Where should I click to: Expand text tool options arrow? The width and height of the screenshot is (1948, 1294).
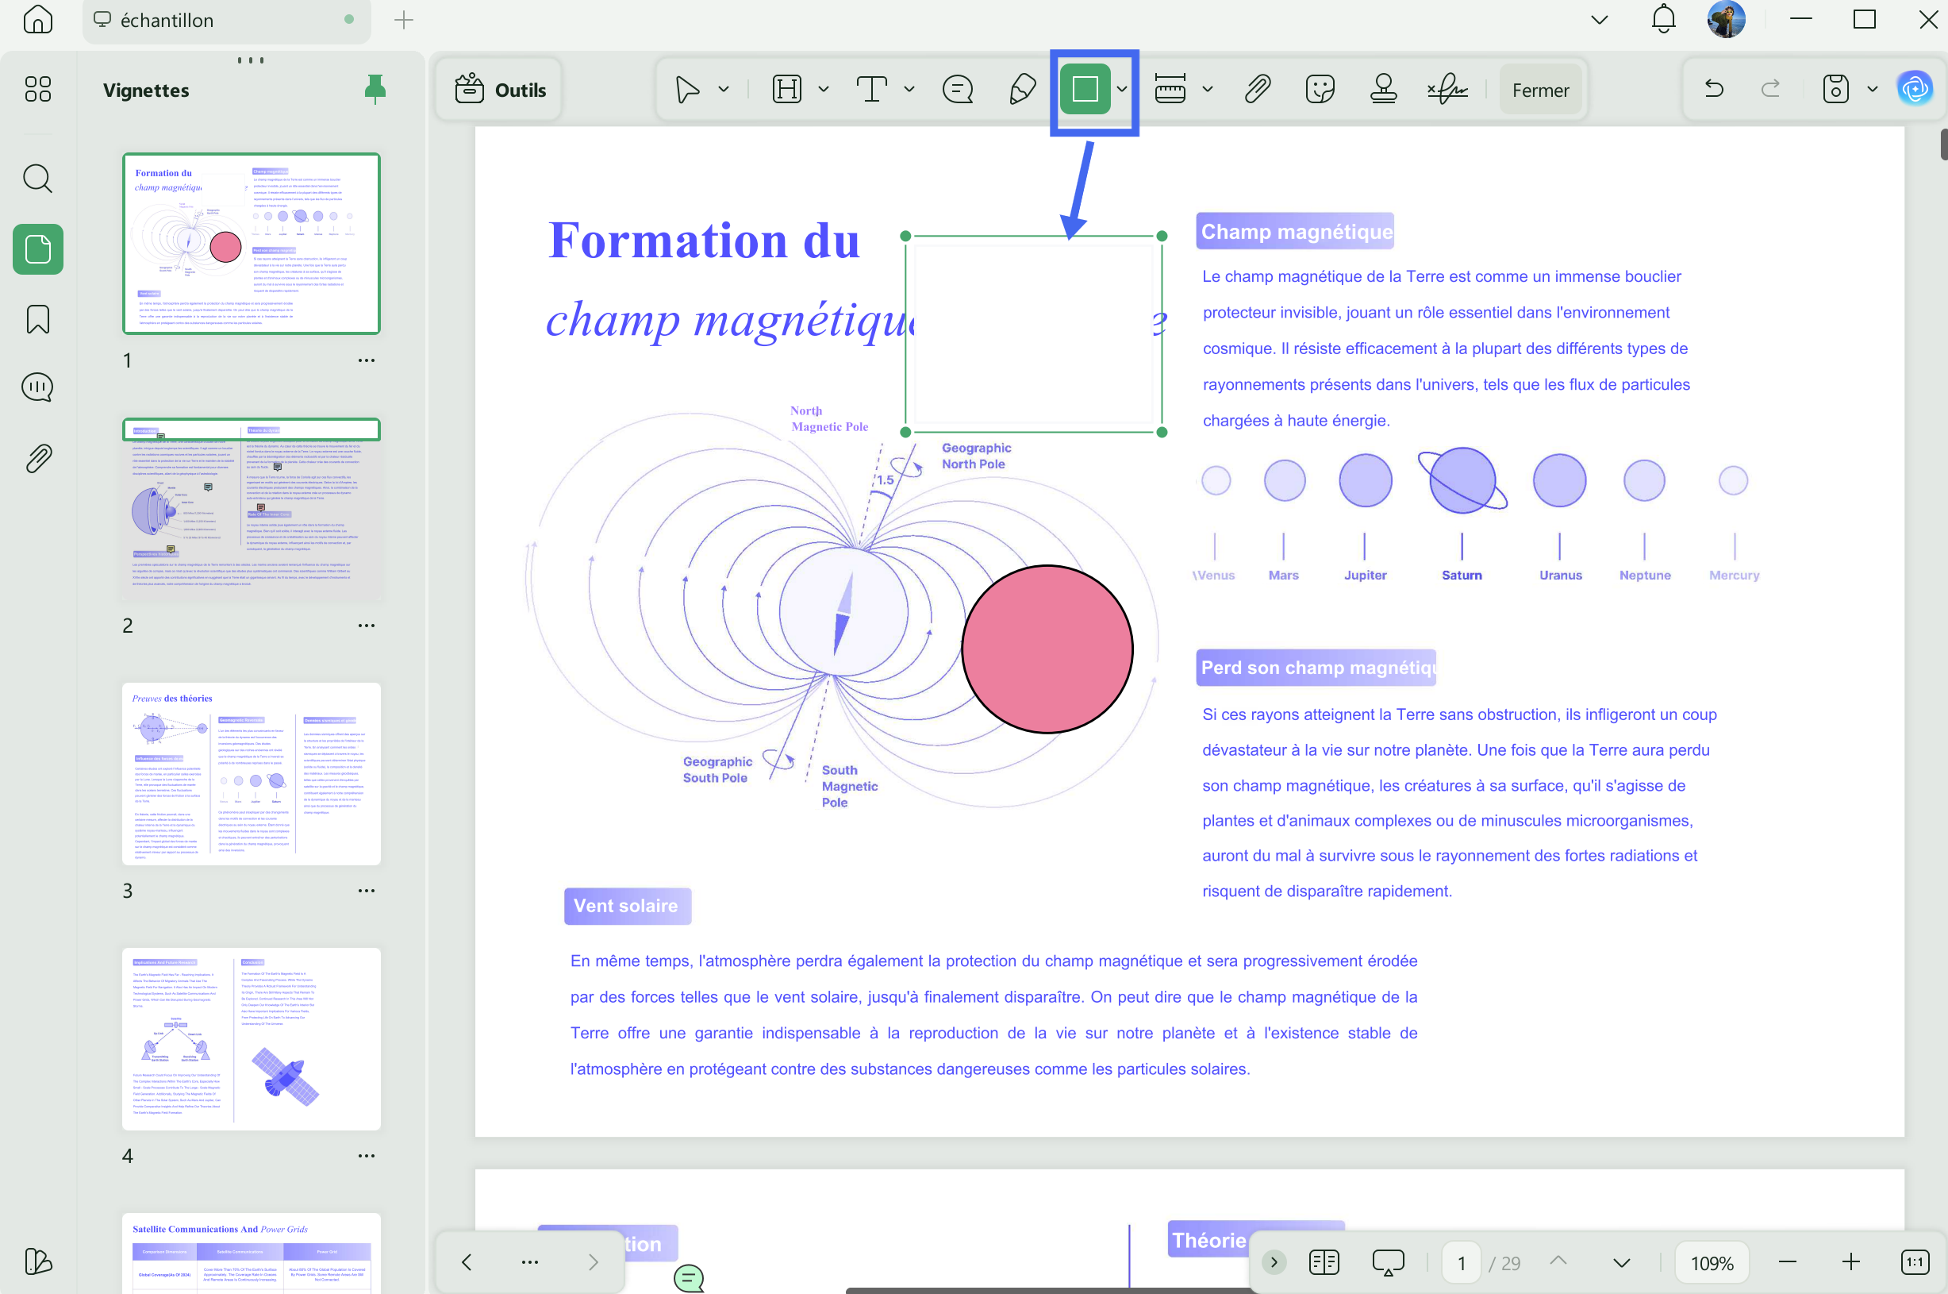909,89
